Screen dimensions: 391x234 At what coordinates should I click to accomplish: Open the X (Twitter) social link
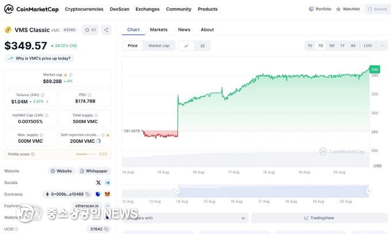click(98, 182)
